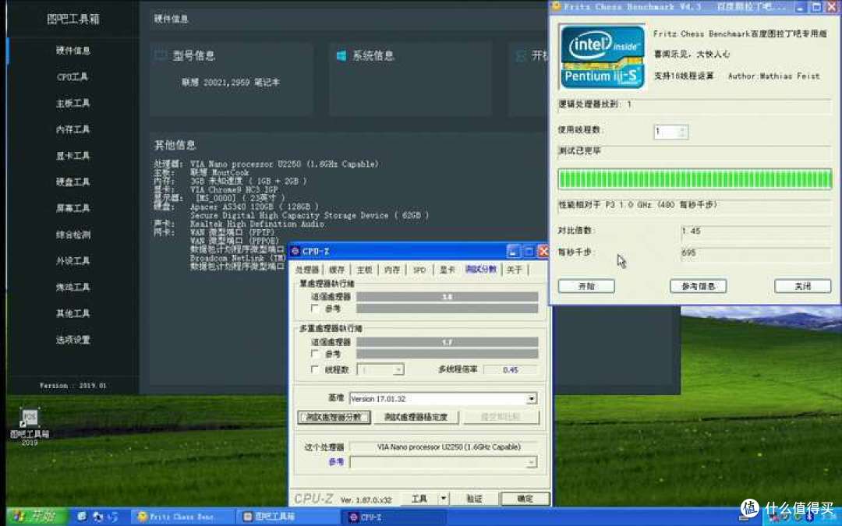Switch to the Fritz Chess Benchmark taskbar button
This screenshot has height=526, width=842.
pos(182,517)
